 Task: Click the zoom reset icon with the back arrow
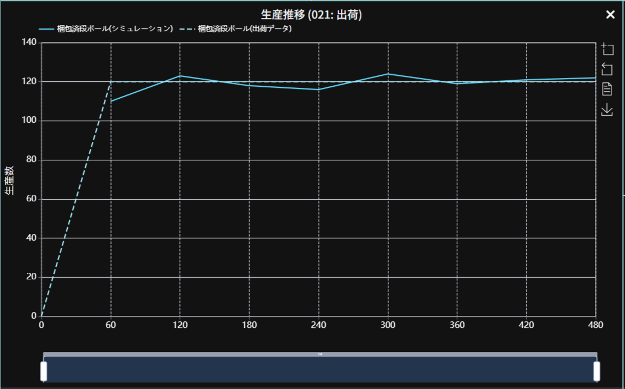[607, 69]
